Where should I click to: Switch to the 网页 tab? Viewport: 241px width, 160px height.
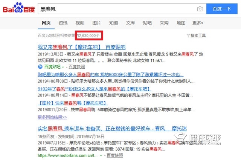point(46,23)
